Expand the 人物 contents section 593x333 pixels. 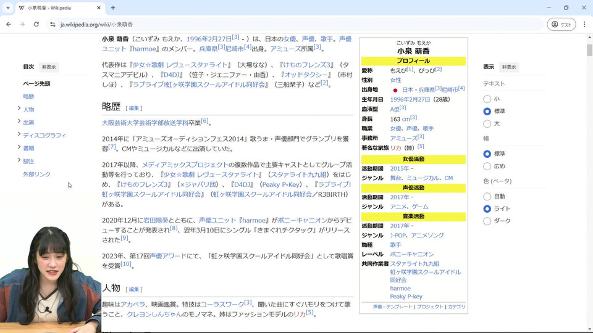(19, 109)
